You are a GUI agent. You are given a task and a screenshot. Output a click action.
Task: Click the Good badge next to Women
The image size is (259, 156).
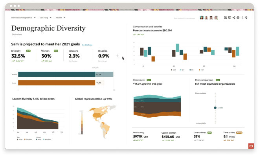pos(56,51)
